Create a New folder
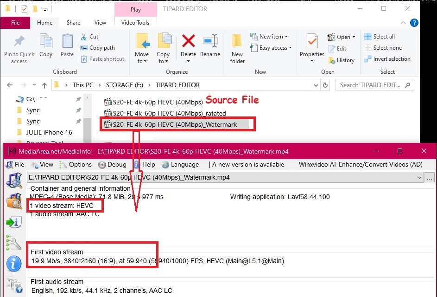Viewport: 437px width, 297px height. [237, 49]
